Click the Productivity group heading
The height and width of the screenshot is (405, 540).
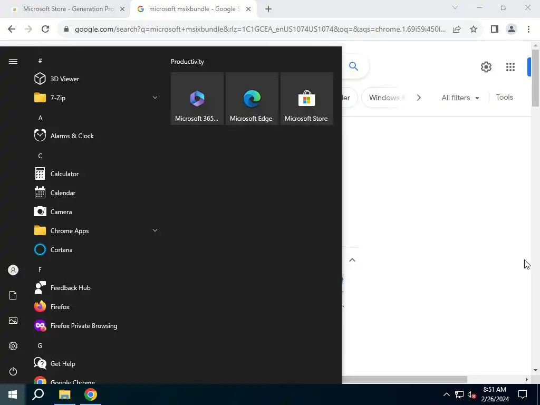(187, 62)
